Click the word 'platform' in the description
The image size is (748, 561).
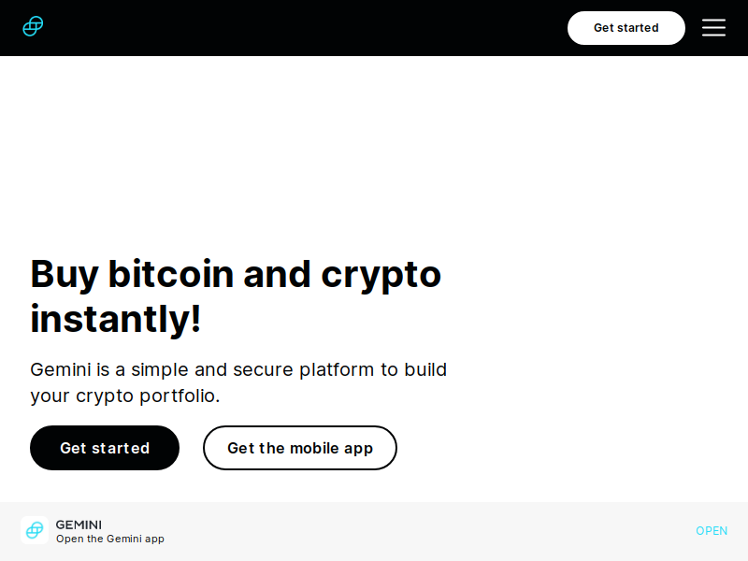337,370
